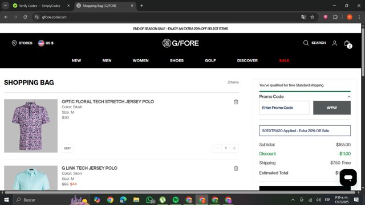Screen dimensions: 365x205
Task: View site information icon
Action: (x=36, y=17)
